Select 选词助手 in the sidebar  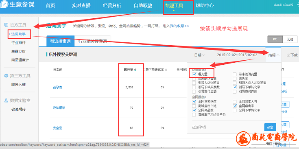click(x=18, y=34)
